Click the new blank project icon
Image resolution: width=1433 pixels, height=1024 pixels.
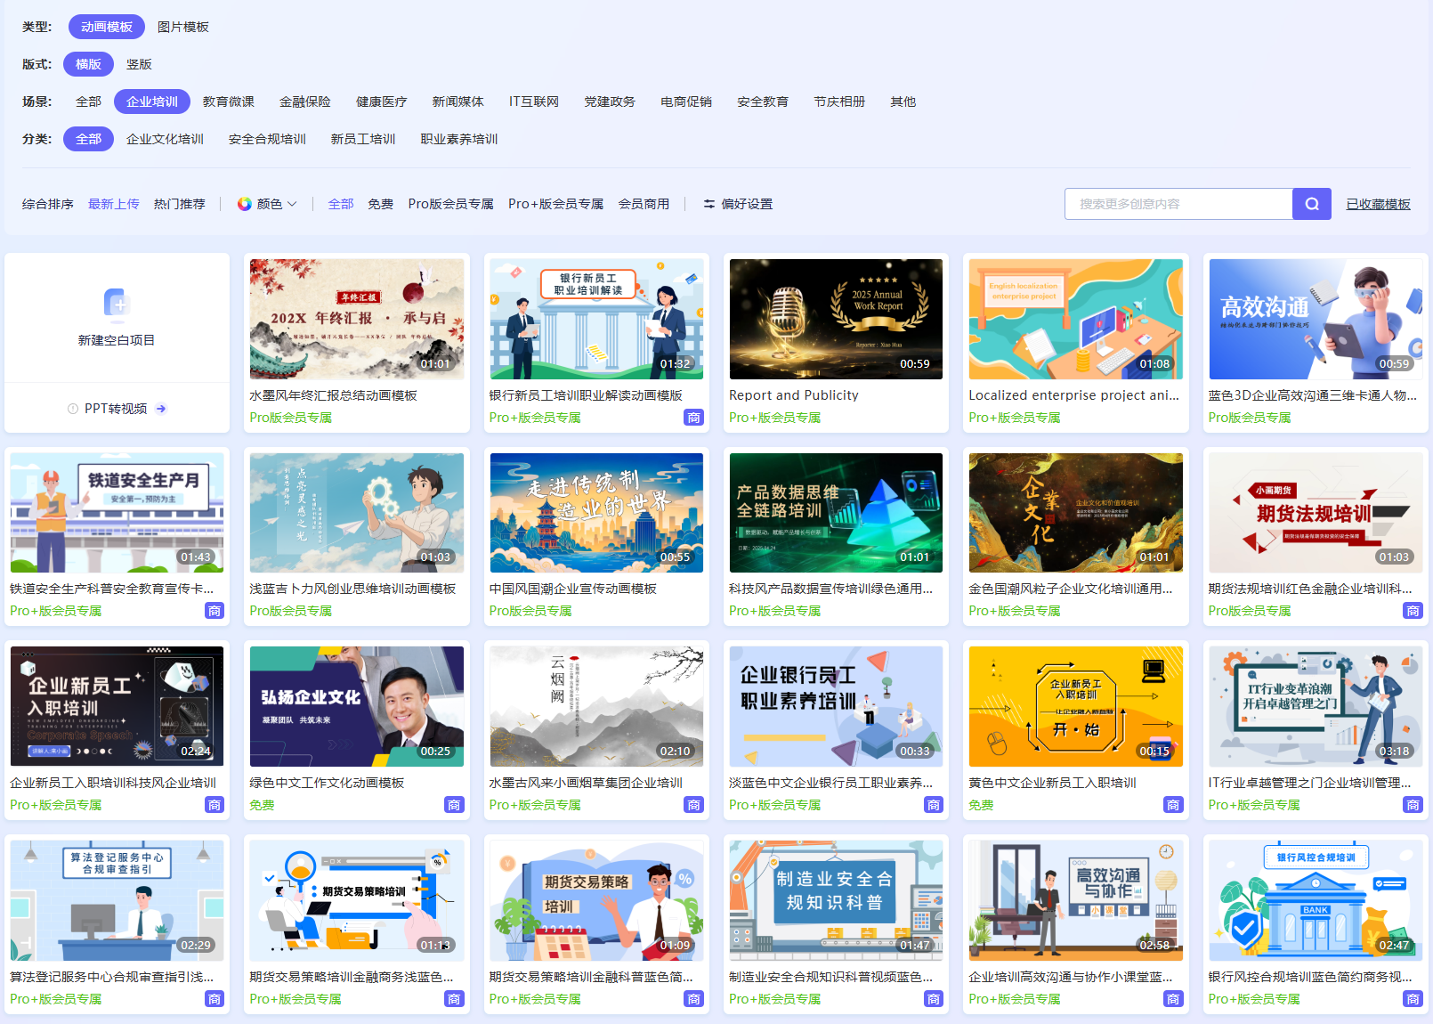click(x=117, y=304)
